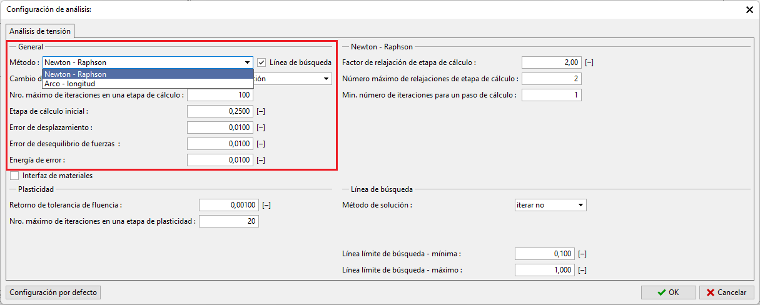
Task: Switch to Análisis de tensión tab
Action: [41, 31]
